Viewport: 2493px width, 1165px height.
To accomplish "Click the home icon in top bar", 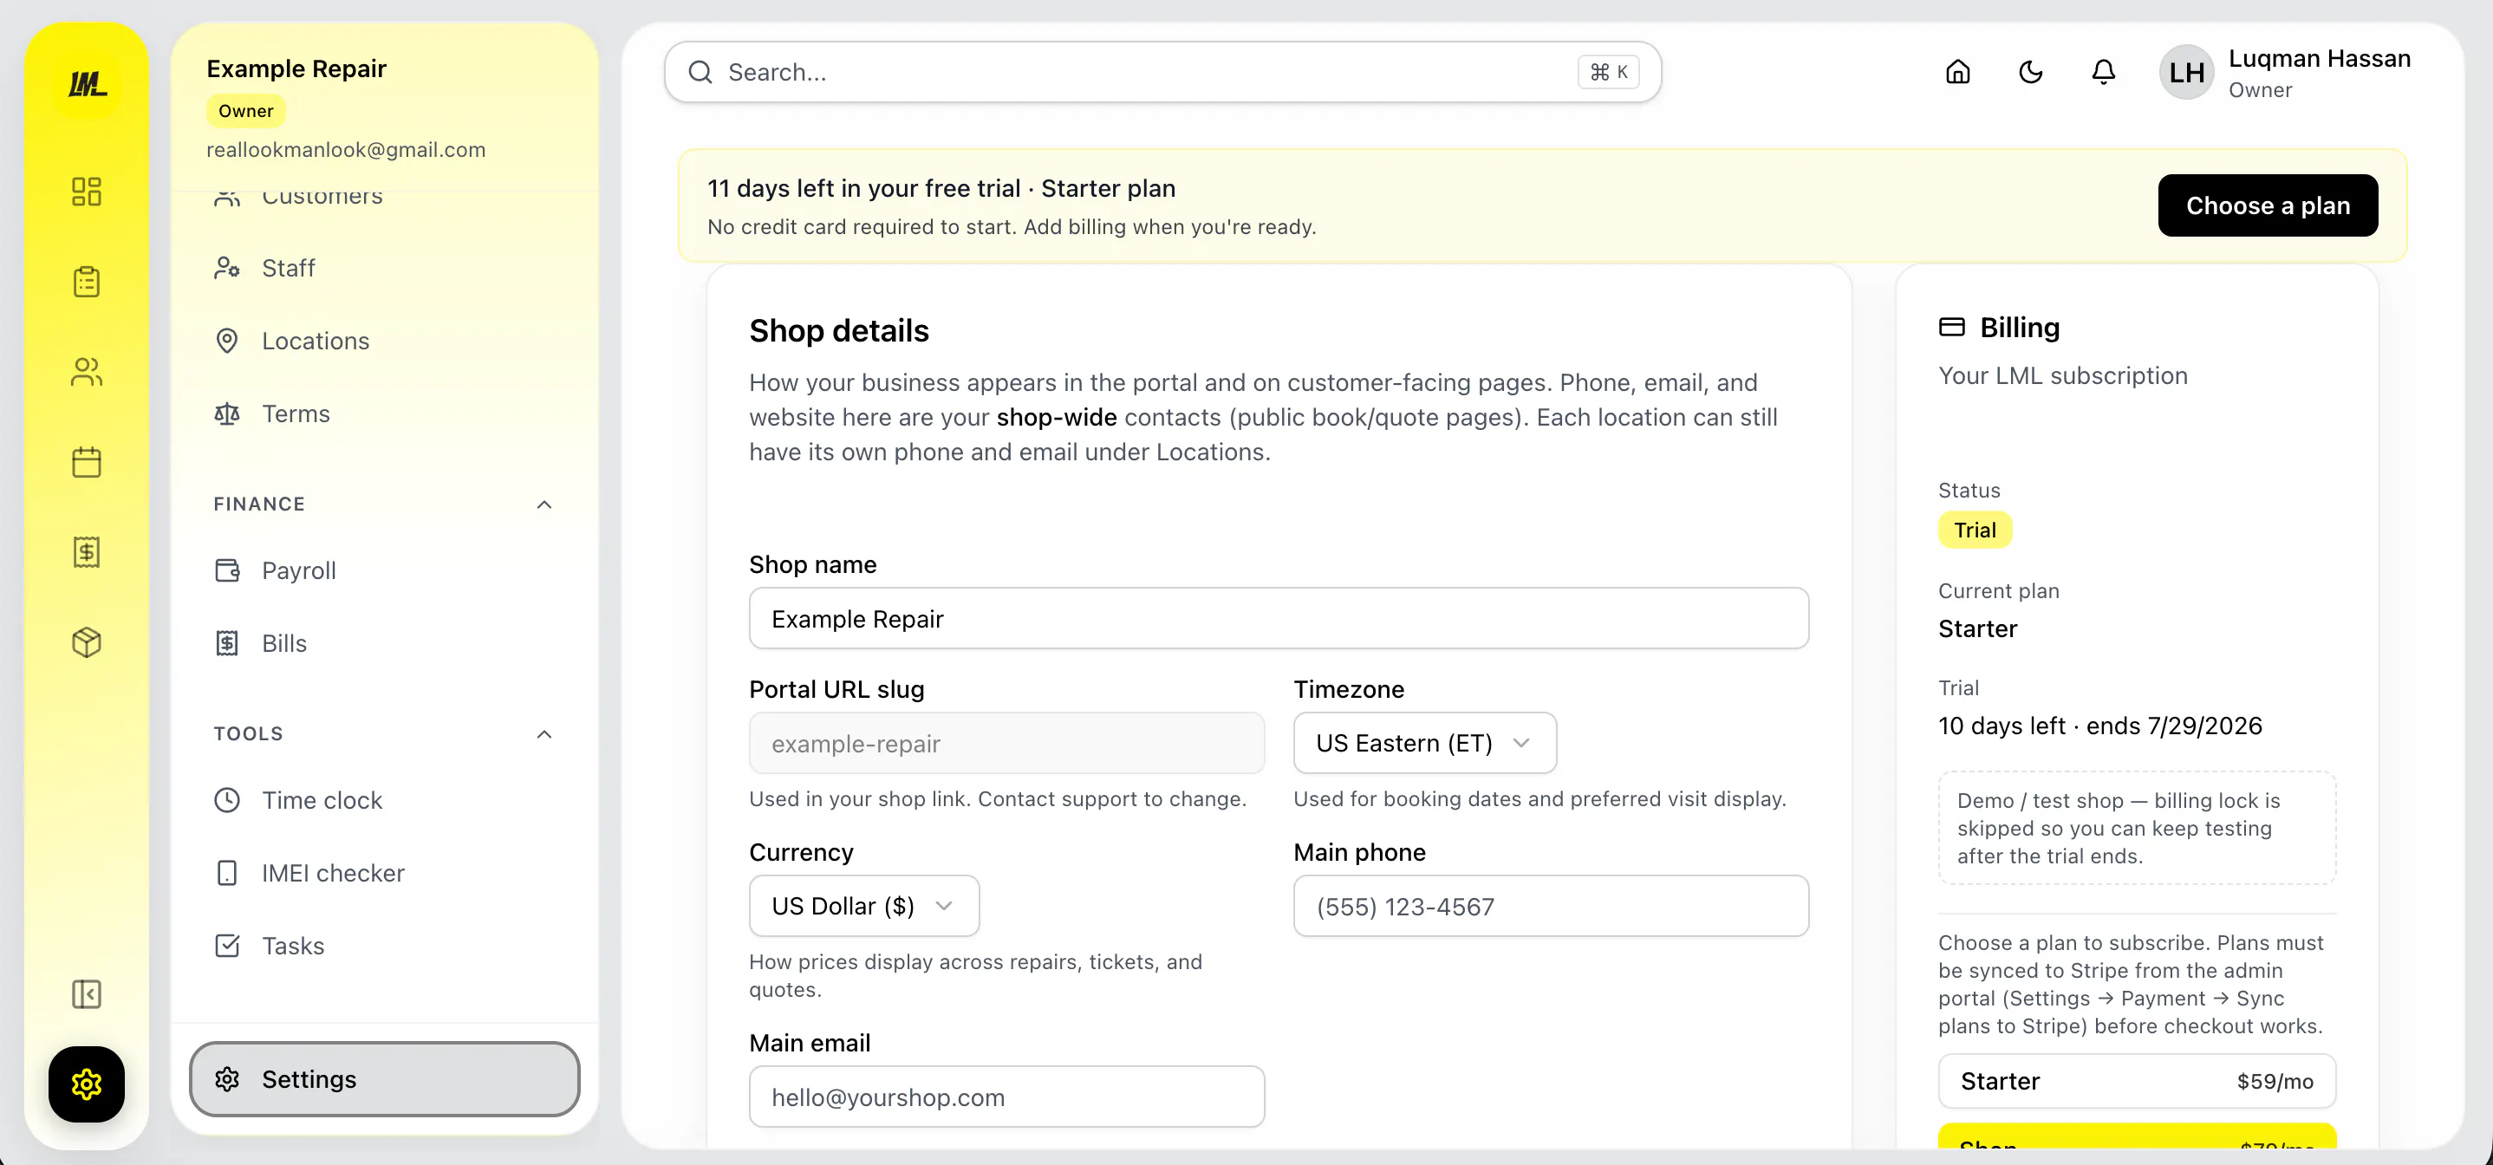I will [x=1956, y=73].
